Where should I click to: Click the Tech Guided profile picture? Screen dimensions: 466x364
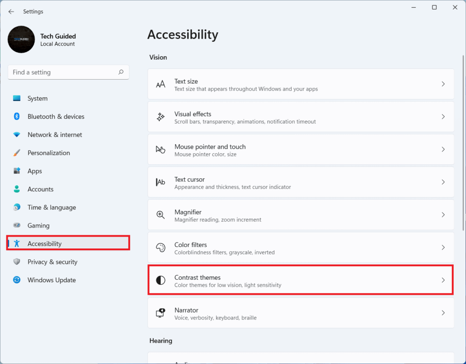(21, 40)
